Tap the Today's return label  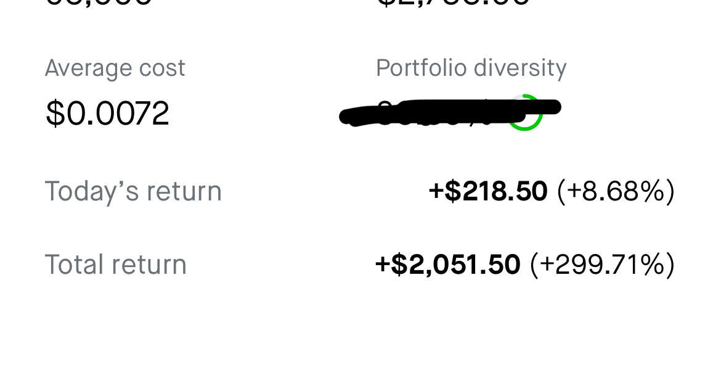click(133, 191)
